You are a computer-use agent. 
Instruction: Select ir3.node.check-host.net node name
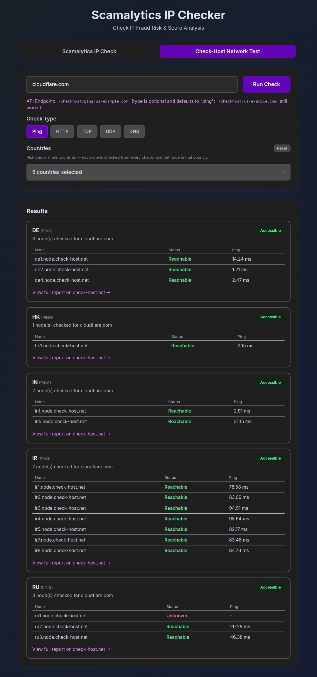[60, 508]
